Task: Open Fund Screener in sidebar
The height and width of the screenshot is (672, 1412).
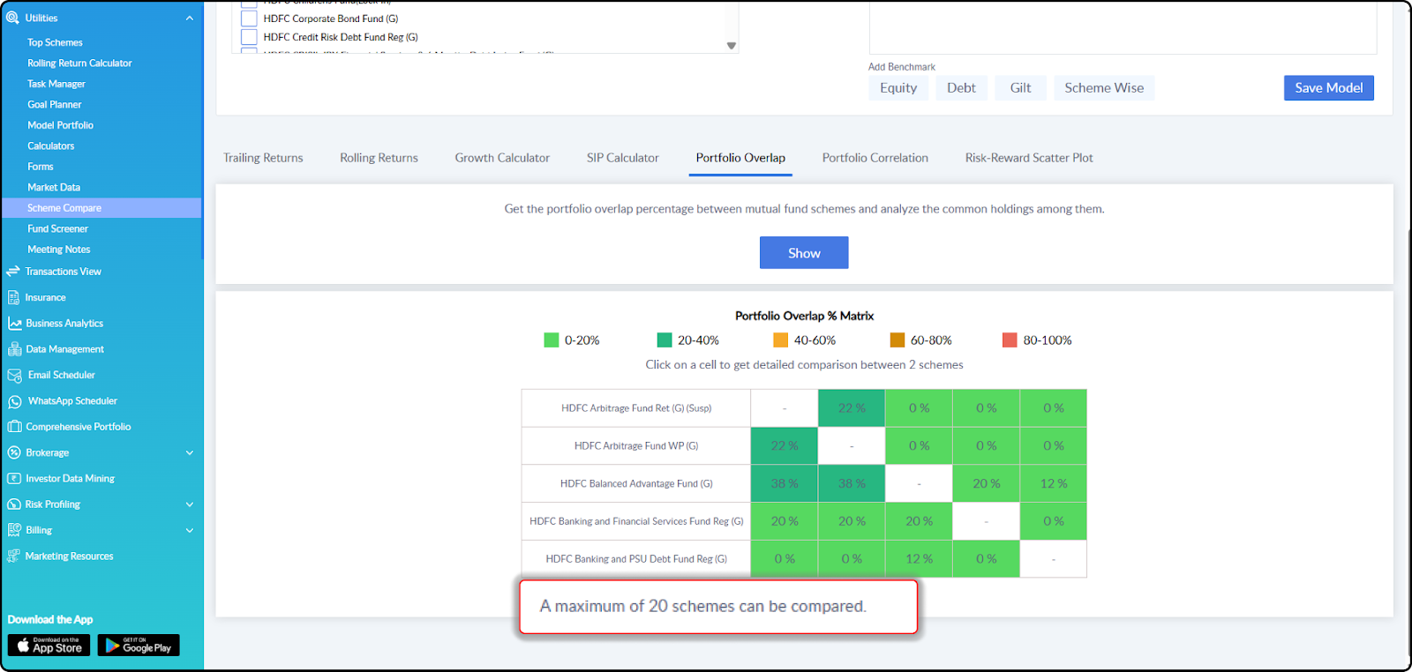Action: tap(57, 228)
